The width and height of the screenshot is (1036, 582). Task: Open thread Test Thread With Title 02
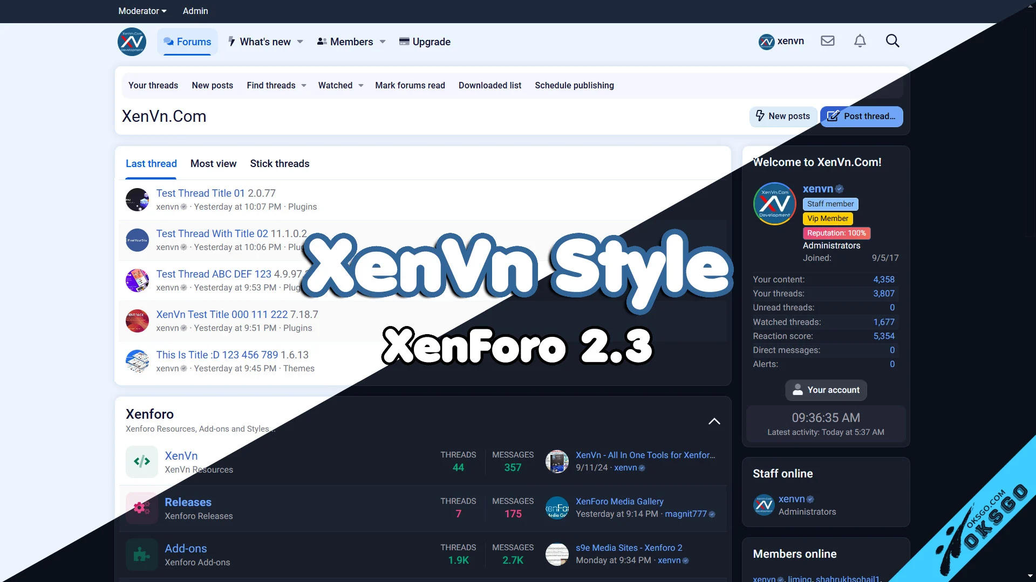[x=212, y=233]
